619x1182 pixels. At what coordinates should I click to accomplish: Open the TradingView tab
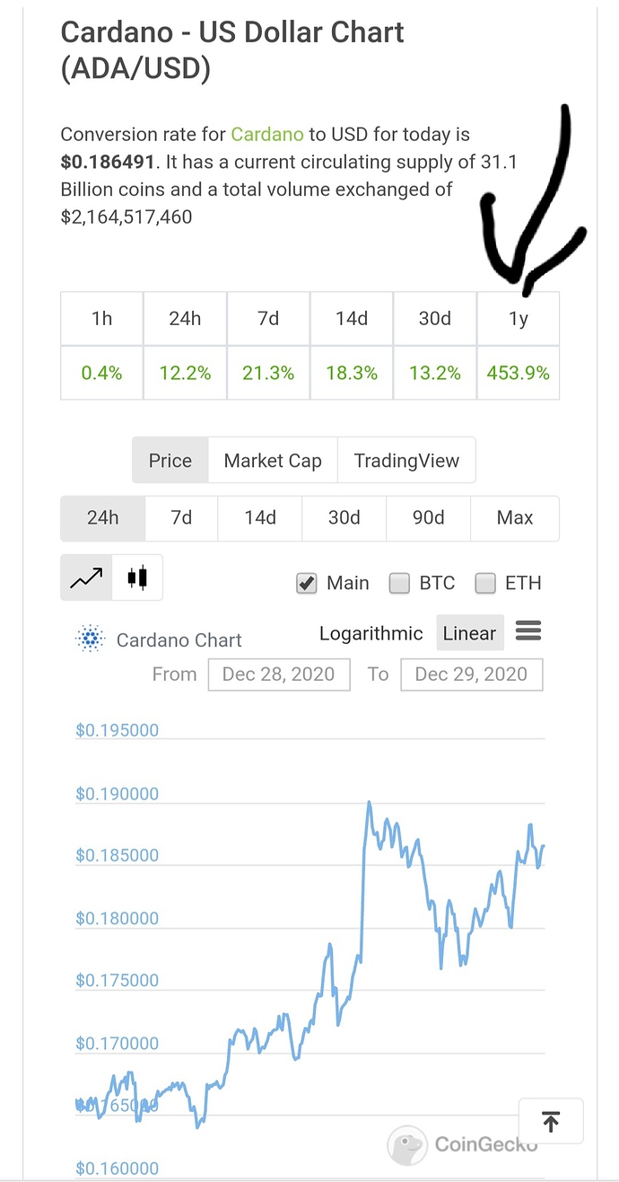(x=406, y=461)
